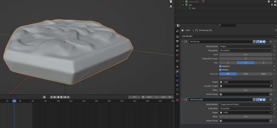Image resolution: width=277 pixels, height=128 pixels.
Task: Switch viewport perspective/orthographic grid icon
Action: [171, 6]
